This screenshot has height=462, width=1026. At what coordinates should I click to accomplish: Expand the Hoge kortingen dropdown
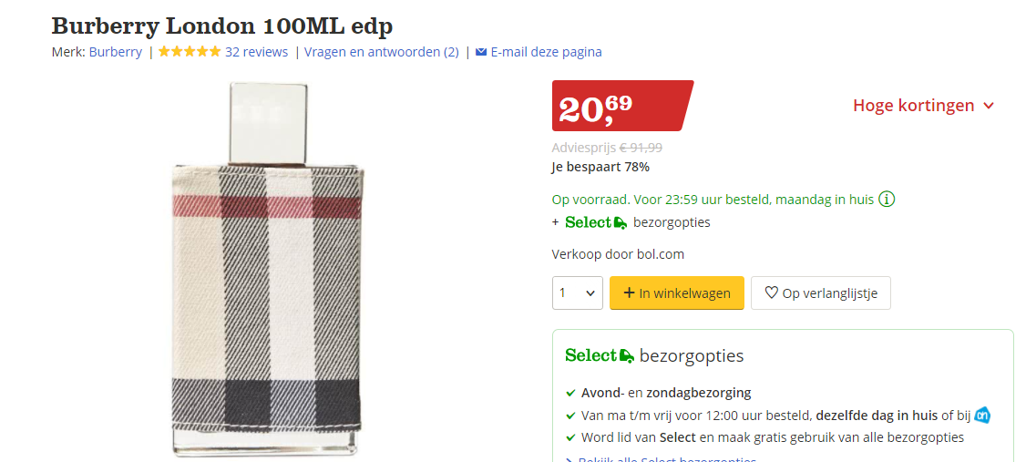coord(923,106)
